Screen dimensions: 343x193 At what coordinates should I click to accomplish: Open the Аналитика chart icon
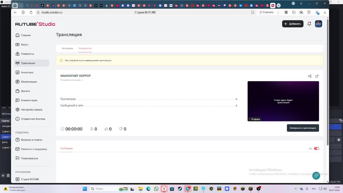tap(17, 72)
